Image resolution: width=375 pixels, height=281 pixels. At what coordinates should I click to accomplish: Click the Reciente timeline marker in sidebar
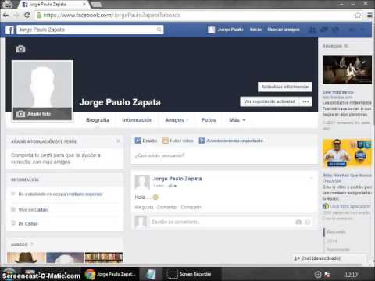pyautogui.click(x=336, y=232)
